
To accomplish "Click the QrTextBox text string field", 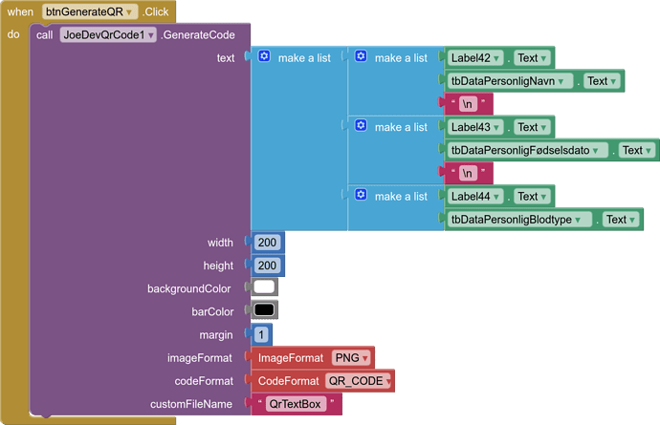I will coord(295,404).
